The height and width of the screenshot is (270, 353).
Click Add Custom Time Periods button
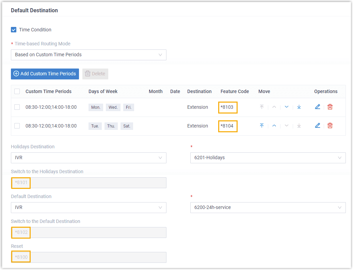(45, 74)
